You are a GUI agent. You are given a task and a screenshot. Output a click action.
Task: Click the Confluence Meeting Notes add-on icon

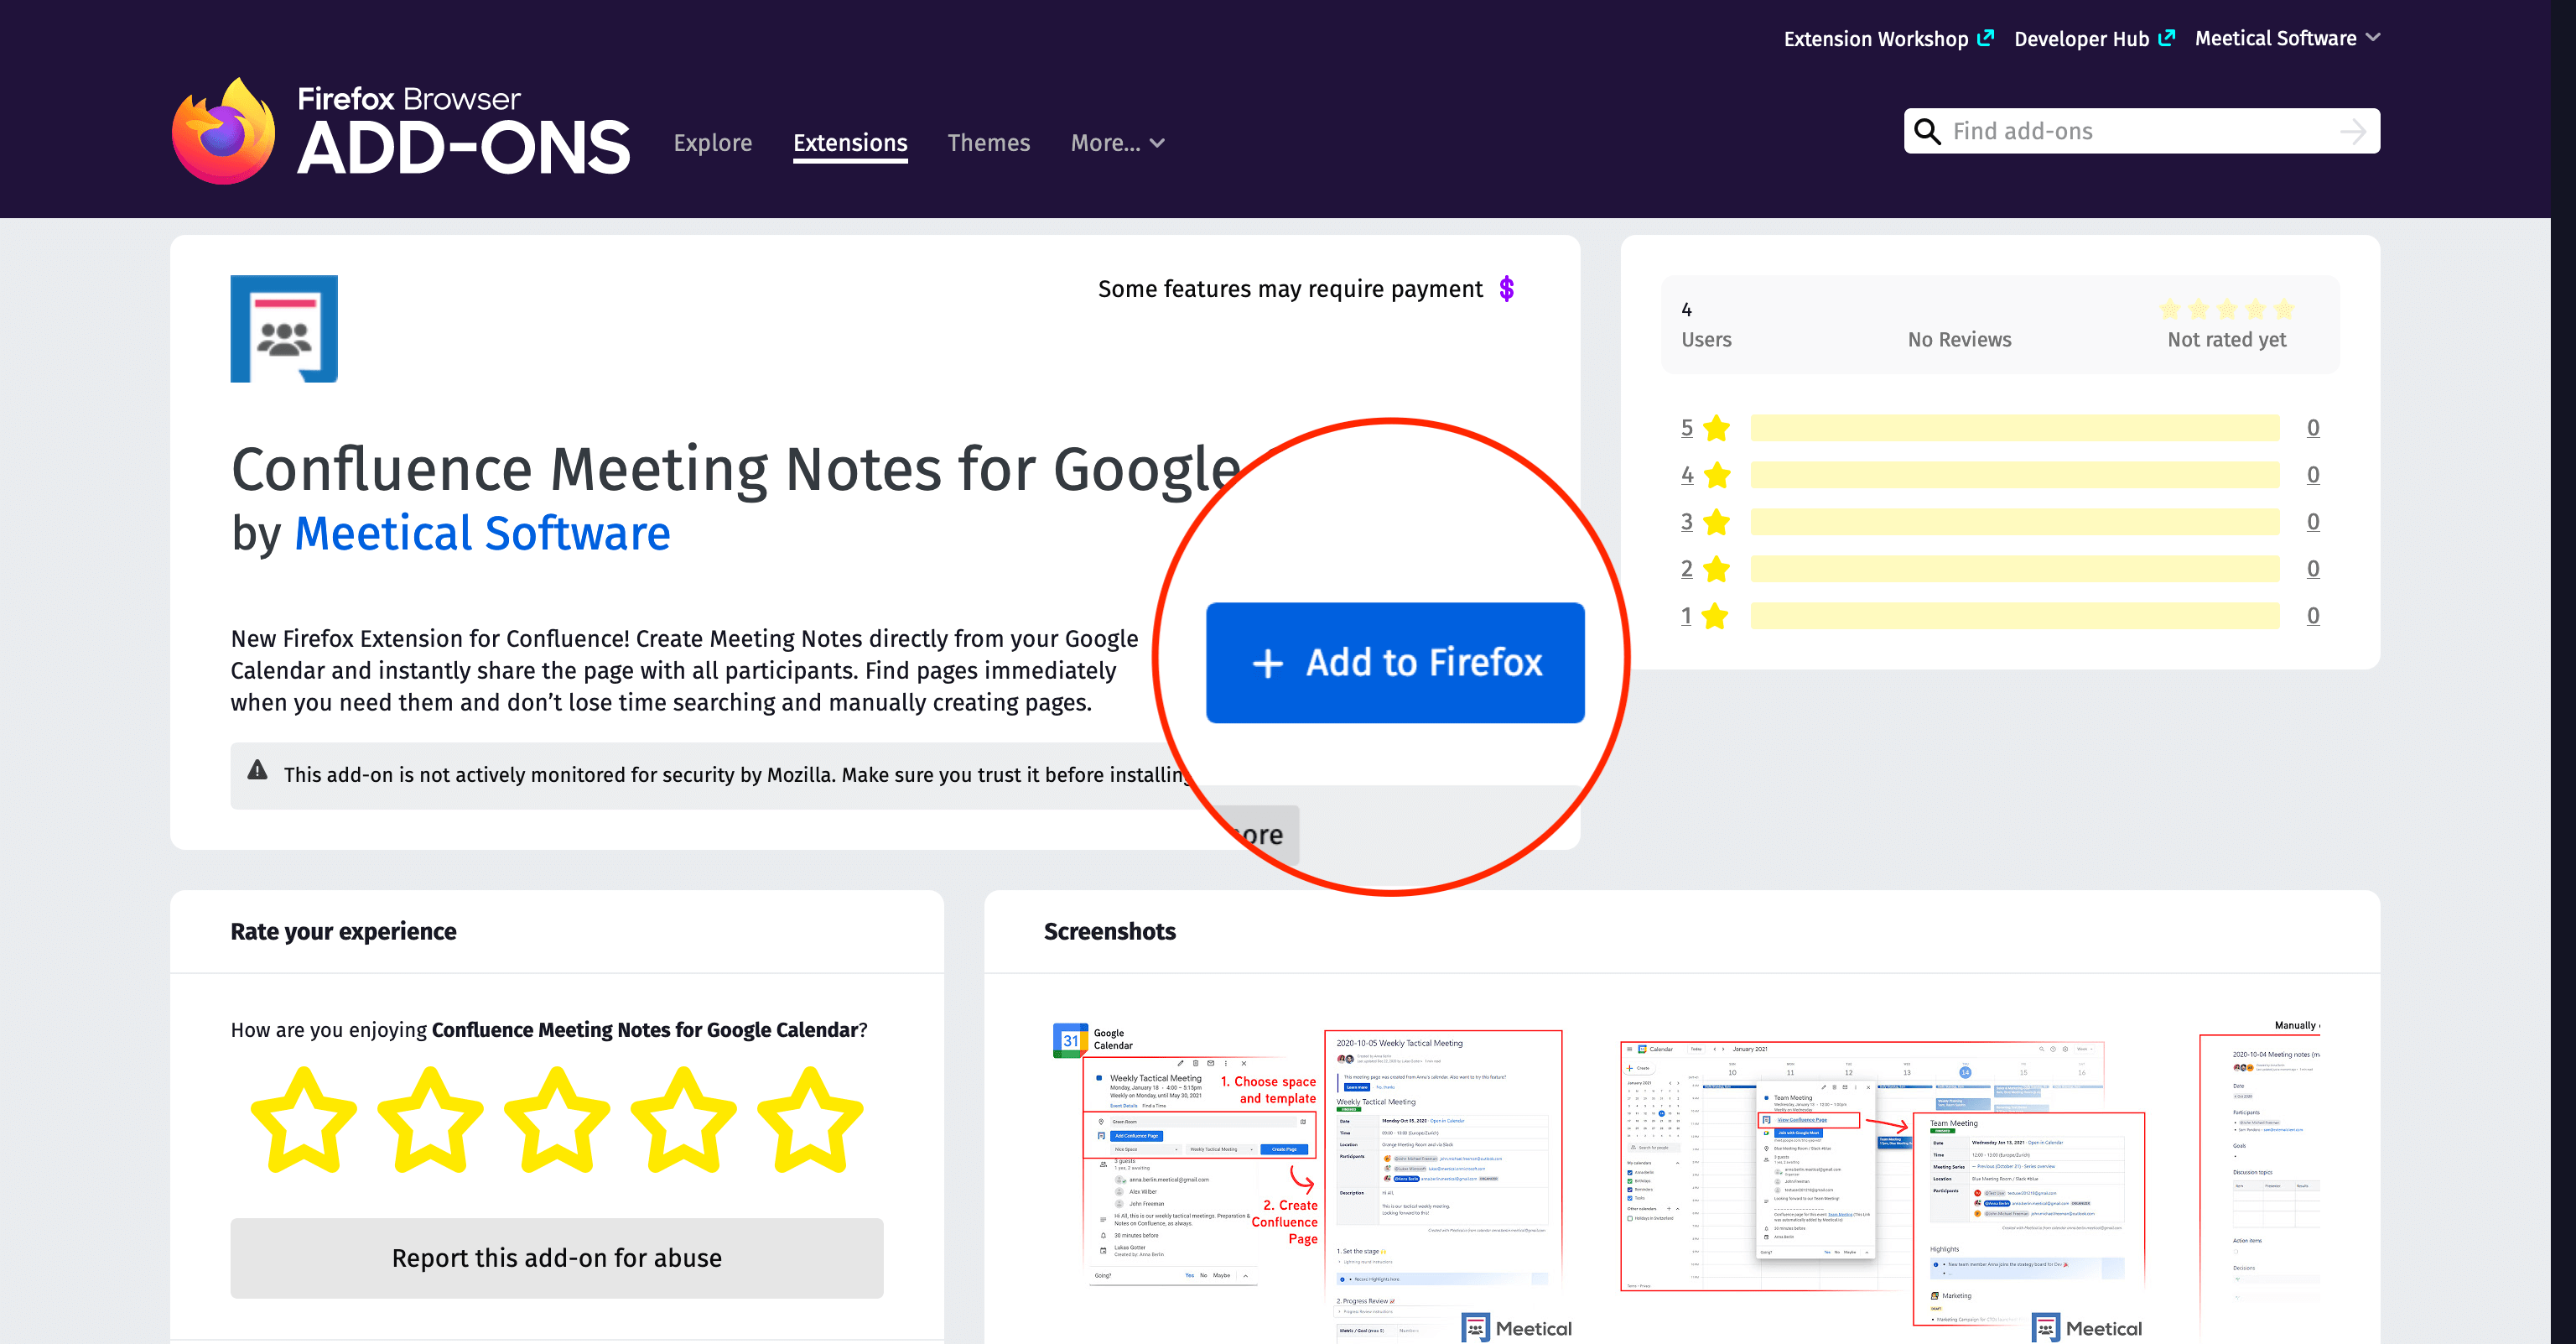pyautogui.click(x=284, y=328)
